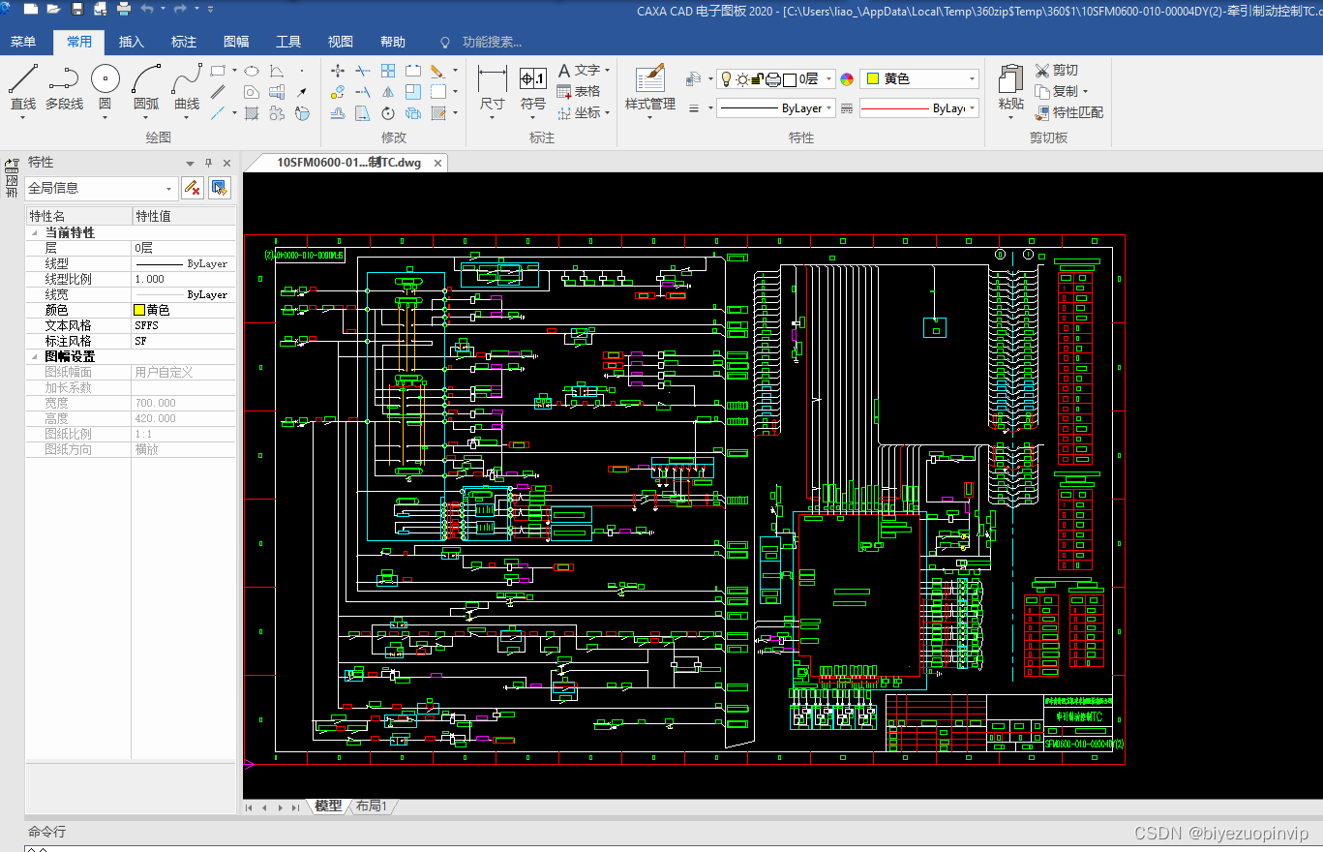Click the save icon in quick access toolbar
Screen dimensions: 1323x852
pyautogui.click(x=77, y=10)
